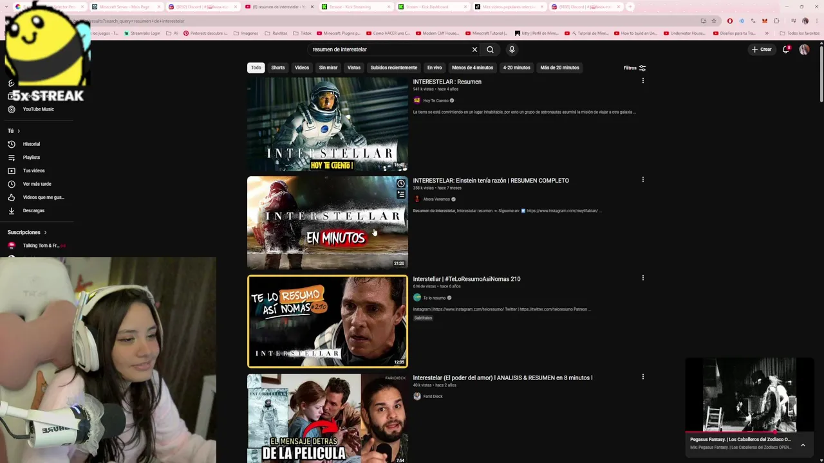
Task: Open options menu for TeLoResumoAsiNomas 210 video
Action: coord(642,278)
